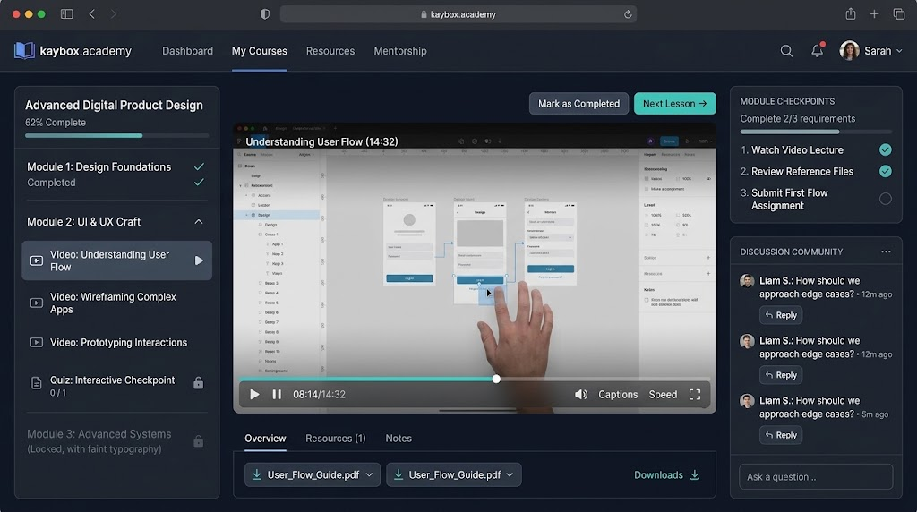917x512 pixels.
Task: Click the lock icon on Quiz row
Action: (198, 383)
